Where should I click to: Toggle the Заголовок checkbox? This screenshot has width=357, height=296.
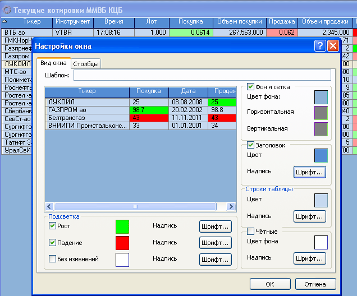(250, 145)
